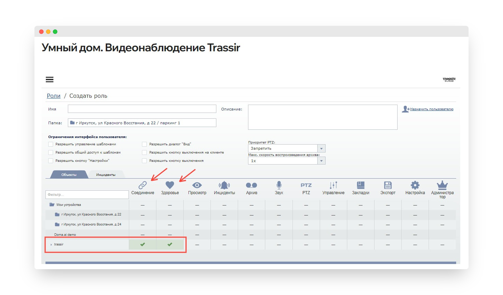Select folder г Иркутск, ул Красного Восстания, д 22
This screenshot has width=503, height=295.
tap(91, 214)
